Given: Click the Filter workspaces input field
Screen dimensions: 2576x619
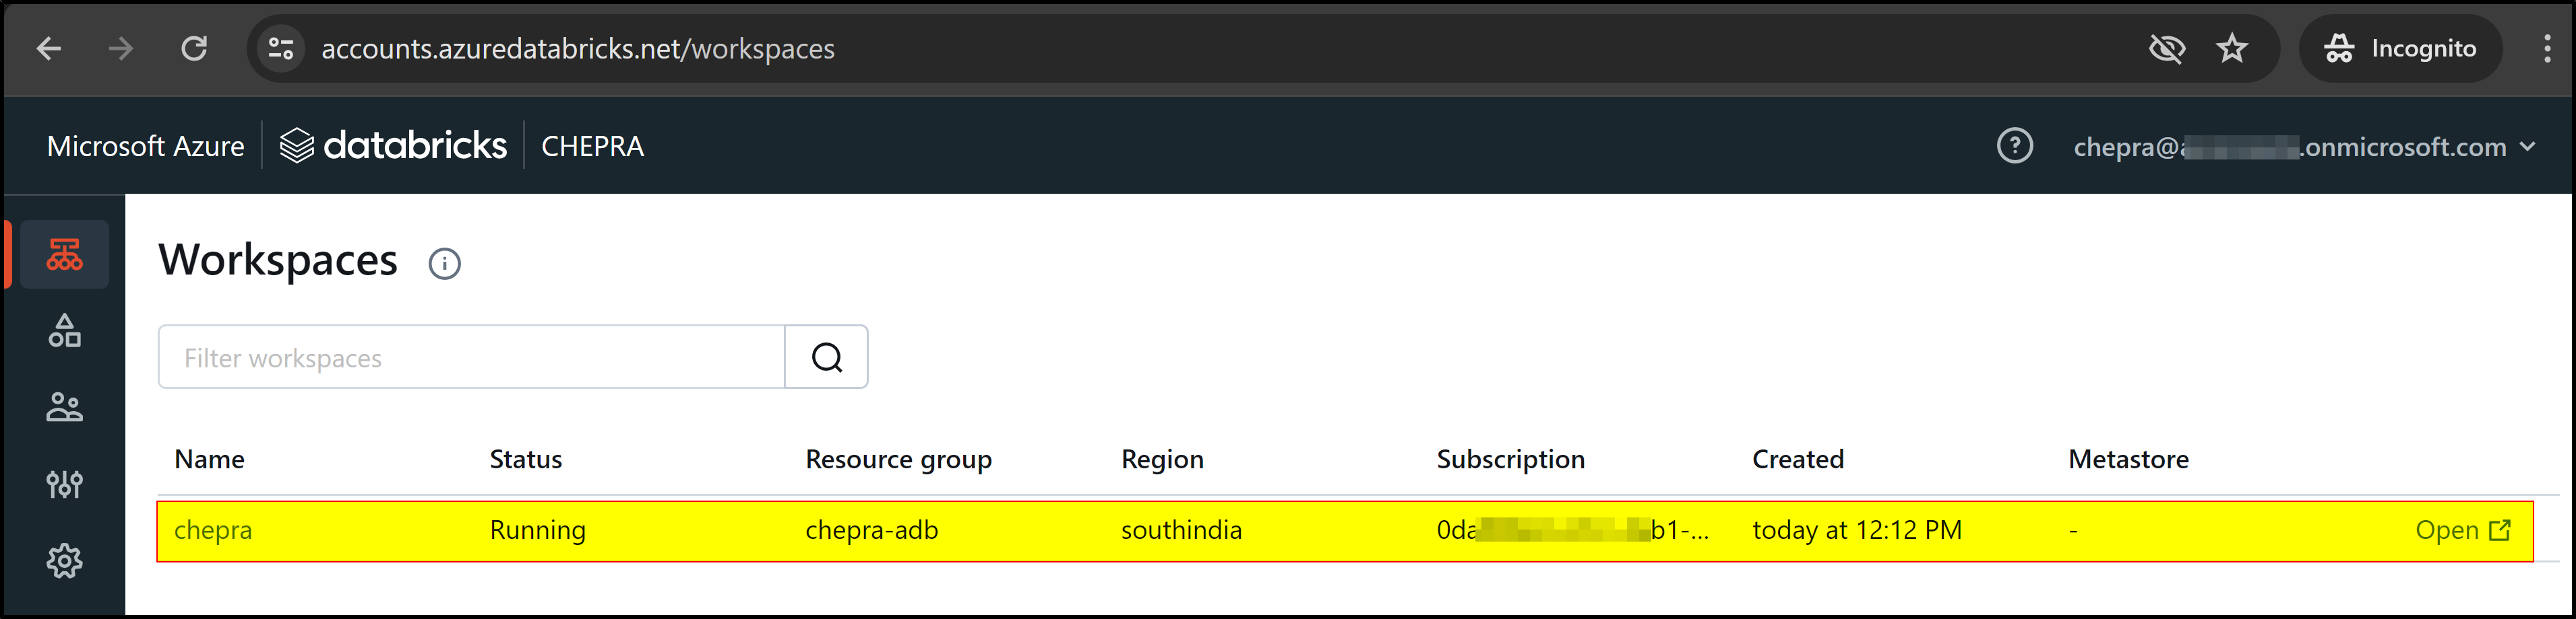Looking at the screenshot, I should click(x=471, y=357).
